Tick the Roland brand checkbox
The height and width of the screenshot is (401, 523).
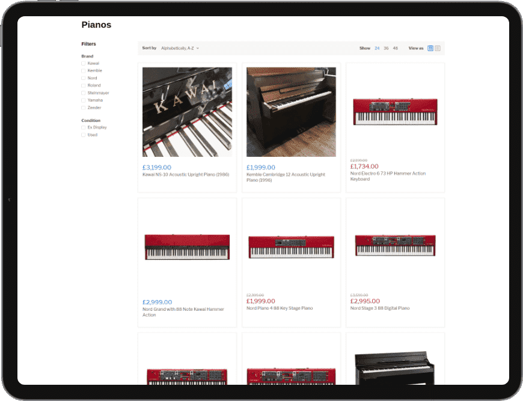pyautogui.click(x=84, y=85)
